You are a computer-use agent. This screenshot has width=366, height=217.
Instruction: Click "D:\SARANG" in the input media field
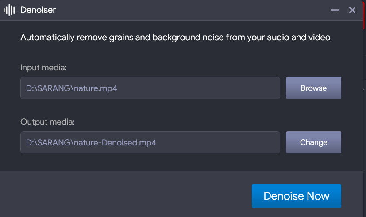pos(49,88)
